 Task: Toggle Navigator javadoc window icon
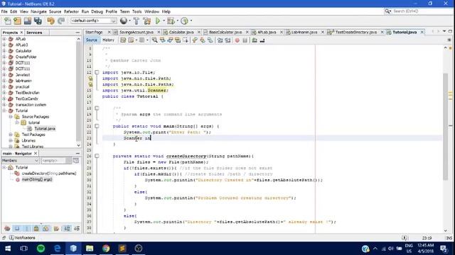[x=76, y=161]
